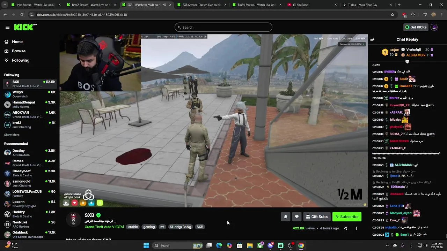The image size is (447, 251).
Task: Switch to TikTok browser tab
Action: pos(367,5)
